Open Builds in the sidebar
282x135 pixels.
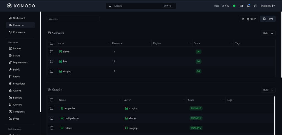pos(20,69)
